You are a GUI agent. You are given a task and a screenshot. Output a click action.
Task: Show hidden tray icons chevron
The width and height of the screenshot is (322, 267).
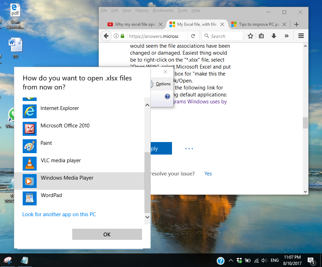[x=231, y=260]
